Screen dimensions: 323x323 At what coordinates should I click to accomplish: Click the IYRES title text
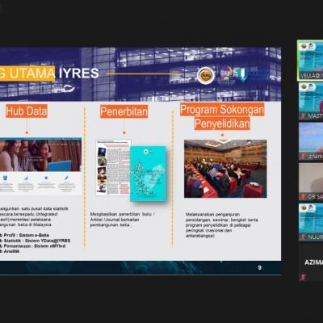point(79,73)
